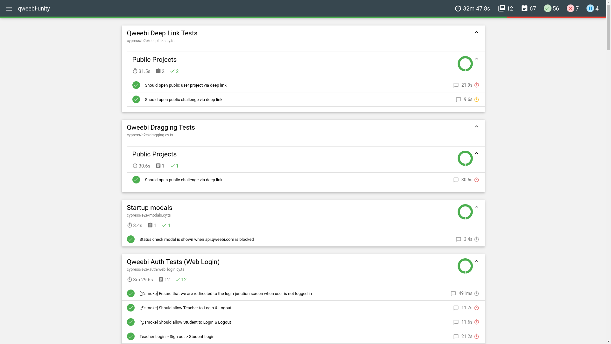611x344 pixels.
Task: Open comment icon for 9.6s public challenge test
Action: coord(458,100)
